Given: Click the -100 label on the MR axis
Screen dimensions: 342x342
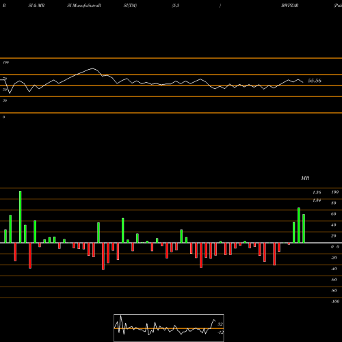Looking at the screenshot, I should (x=334, y=302).
